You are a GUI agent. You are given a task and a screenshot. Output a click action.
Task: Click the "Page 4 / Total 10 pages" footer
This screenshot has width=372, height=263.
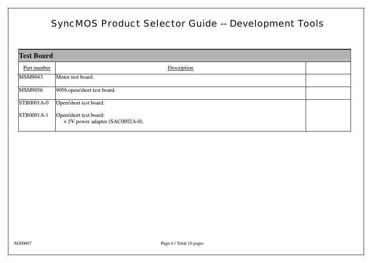[x=182, y=243]
